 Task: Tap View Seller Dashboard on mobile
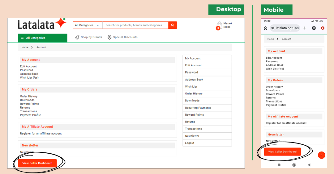point(282,152)
